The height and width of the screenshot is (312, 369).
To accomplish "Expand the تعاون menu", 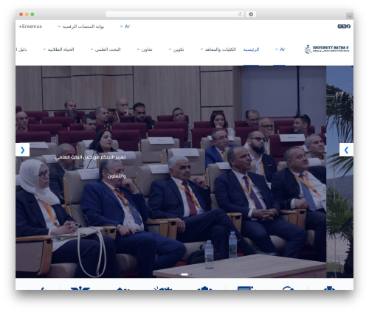I will [145, 49].
